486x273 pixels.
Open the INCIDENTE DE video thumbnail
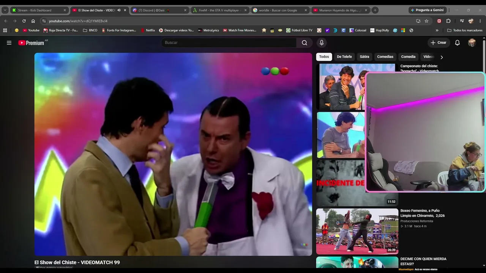(x=341, y=183)
